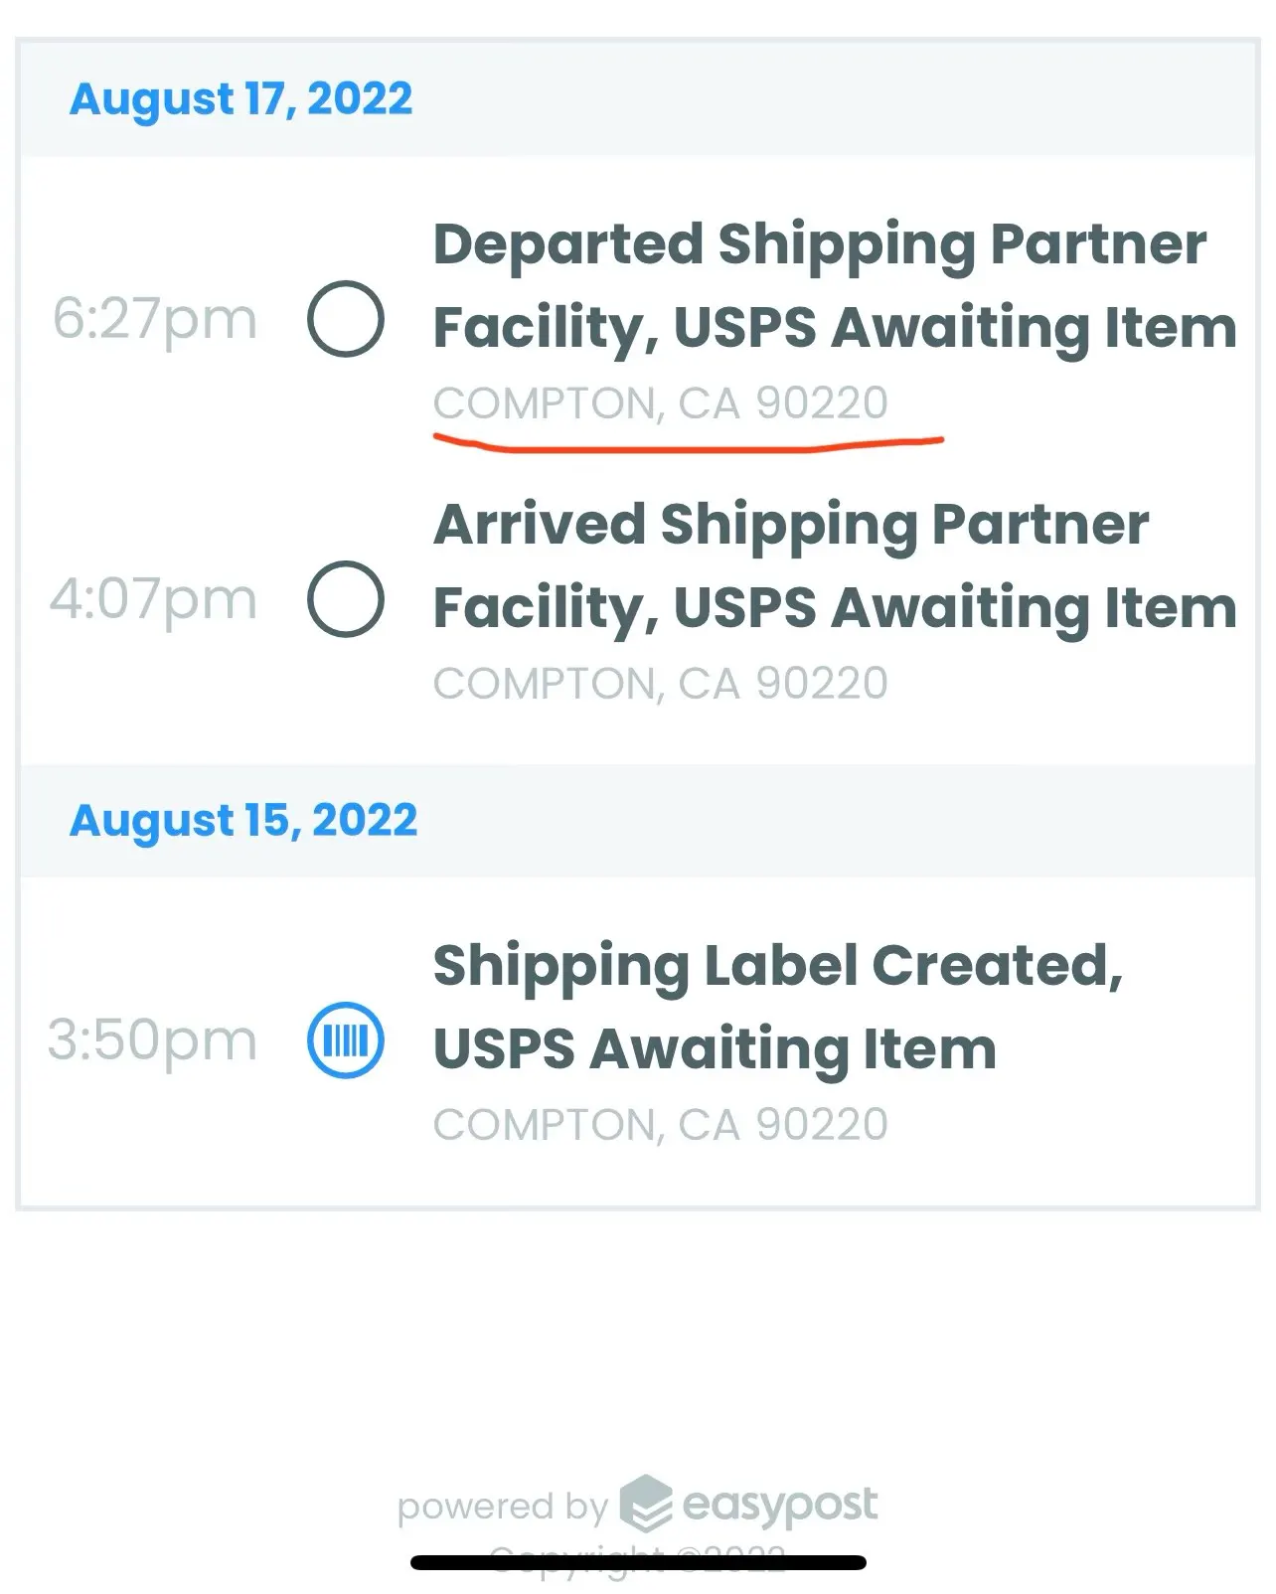Screen dimensions: 1276x1594
Task: Click the barcode icon beside Shipping Label Created
Action: point(345,1040)
